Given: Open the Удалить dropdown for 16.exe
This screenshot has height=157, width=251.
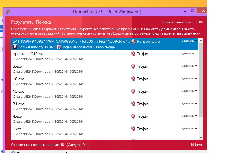Looking at the screenshot, I should point(189,78).
